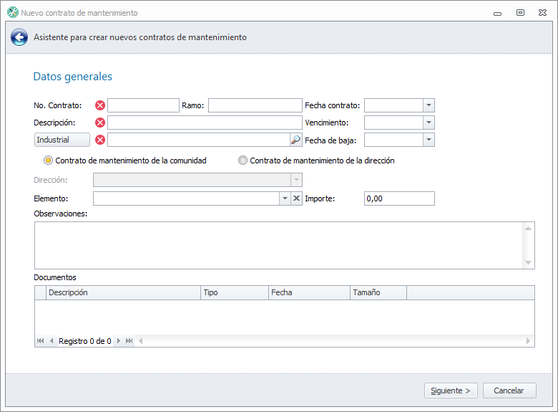
Task: Open the Fecha contrato date dropdown
Action: 429,105
